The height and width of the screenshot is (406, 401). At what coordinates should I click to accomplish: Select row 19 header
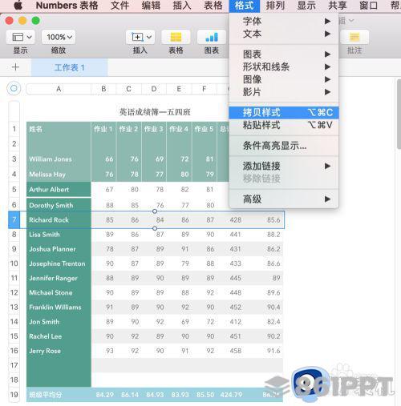point(14,395)
